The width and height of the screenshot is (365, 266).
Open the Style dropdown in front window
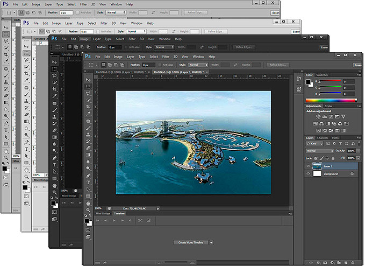click(198, 65)
